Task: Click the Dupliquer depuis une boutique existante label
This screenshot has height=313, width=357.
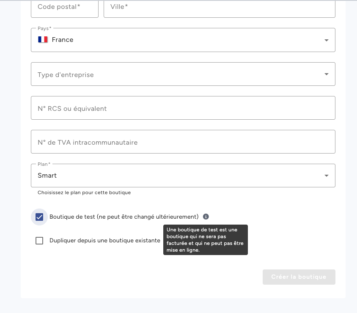Action: [104, 241]
